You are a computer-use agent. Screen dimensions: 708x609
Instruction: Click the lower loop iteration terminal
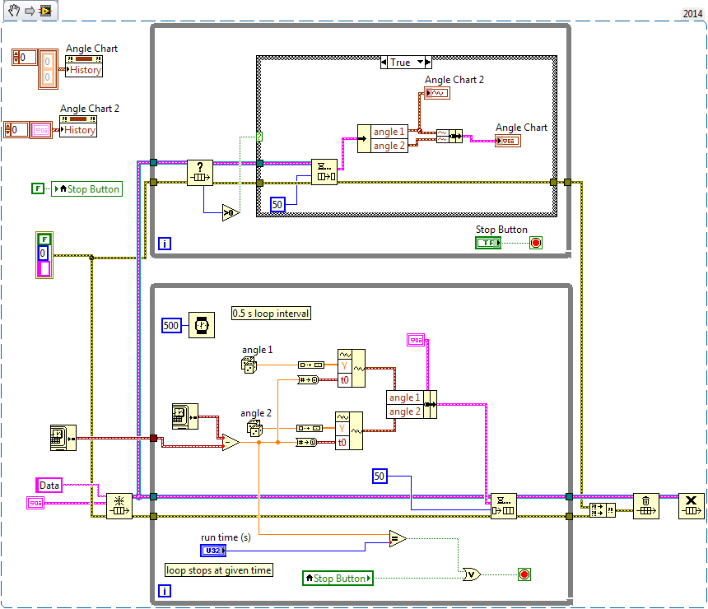coord(165,591)
